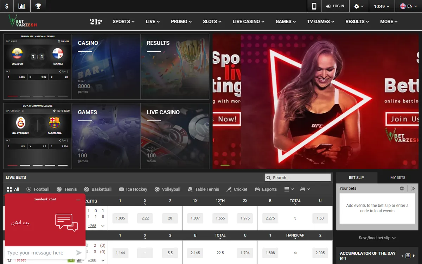
Task: Filter live bets by Basketball
Action: [x=98, y=189]
